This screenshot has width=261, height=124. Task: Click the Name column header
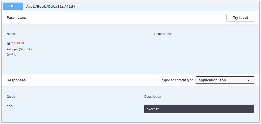click(x=11, y=34)
